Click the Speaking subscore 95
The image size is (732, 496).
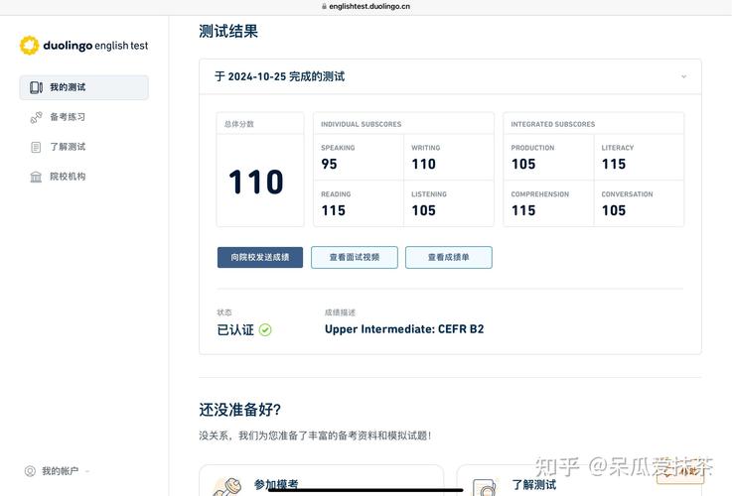(x=329, y=164)
